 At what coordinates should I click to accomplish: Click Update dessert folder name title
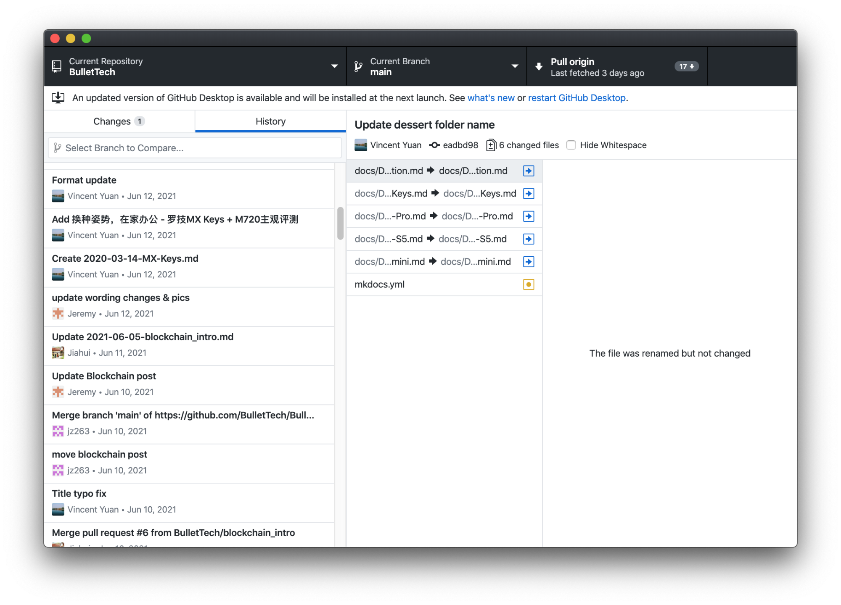pos(425,125)
